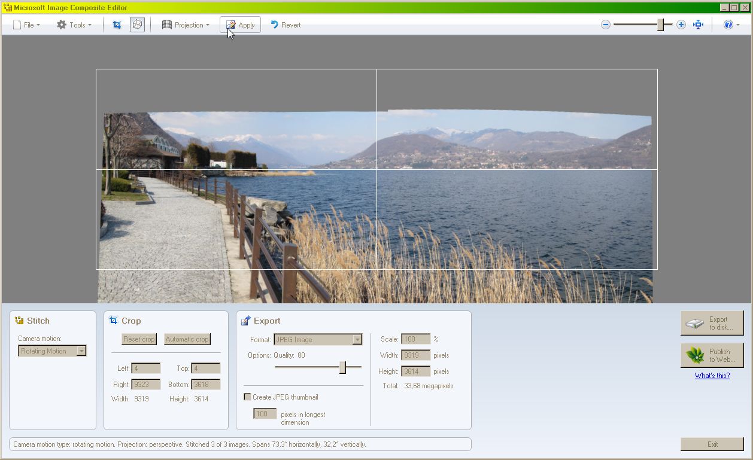This screenshot has height=460, width=753.
Task: Click the crop Right value field
Action: point(146,385)
